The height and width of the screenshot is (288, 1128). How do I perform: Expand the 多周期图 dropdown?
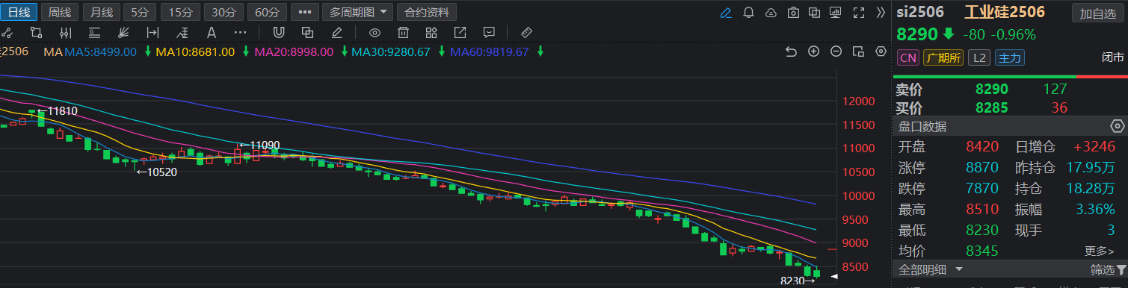(358, 12)
